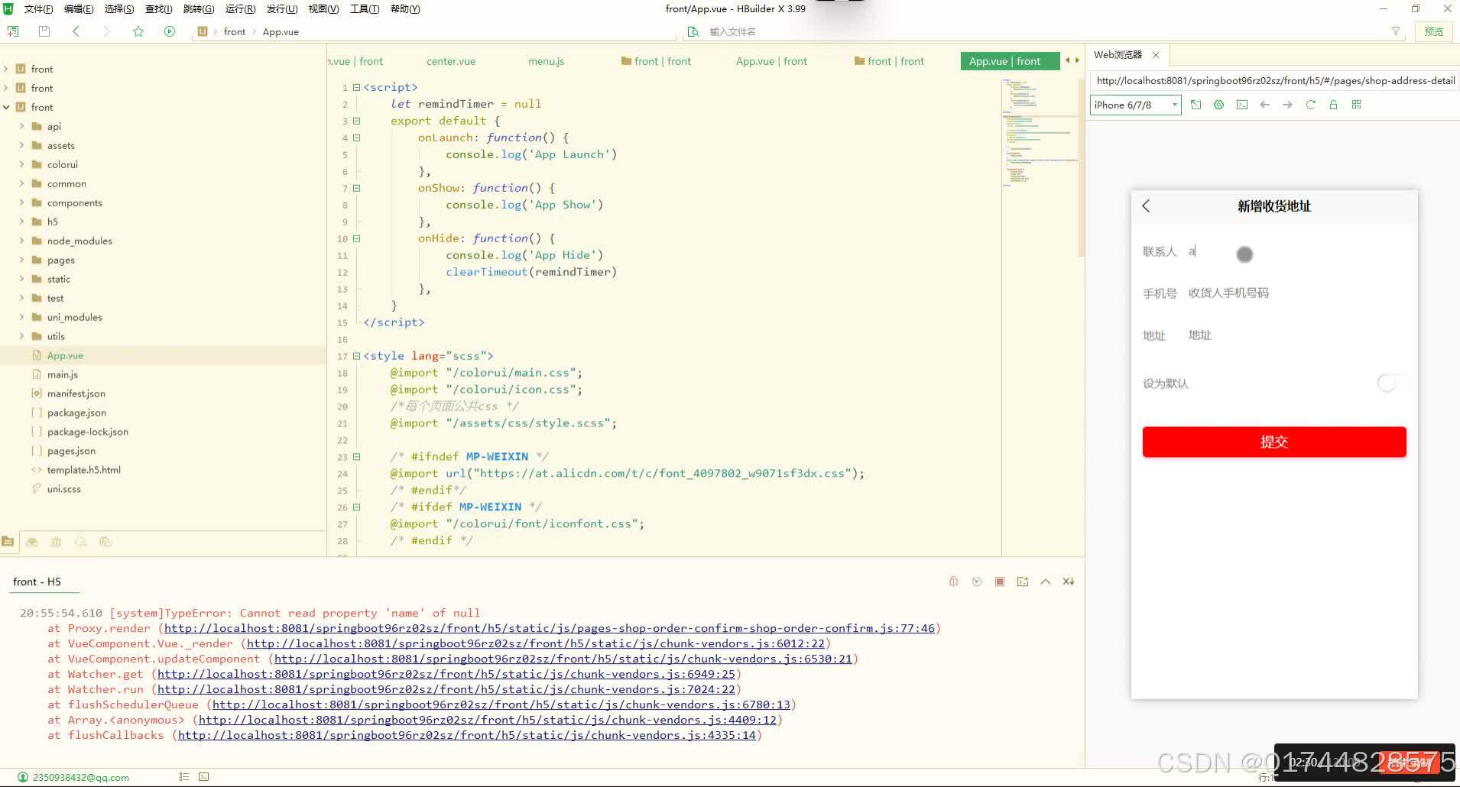Click the 联系人 contact input field
Image resolution: width=1460 pixels, height=787 pixels.
[1296, 251]
